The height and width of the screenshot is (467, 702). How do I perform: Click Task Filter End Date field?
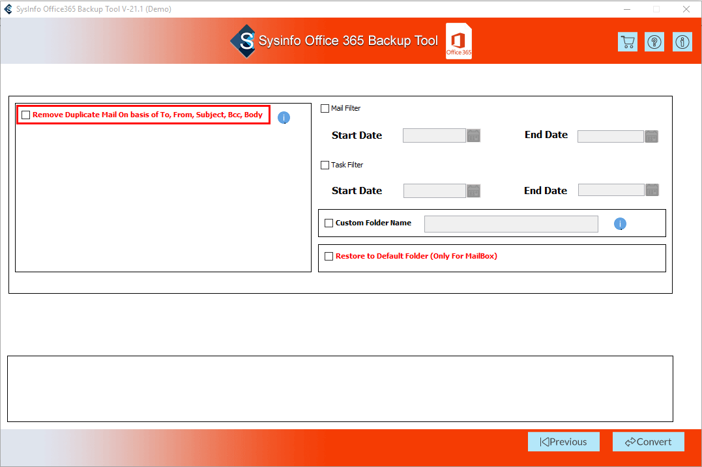coord(611,190)
